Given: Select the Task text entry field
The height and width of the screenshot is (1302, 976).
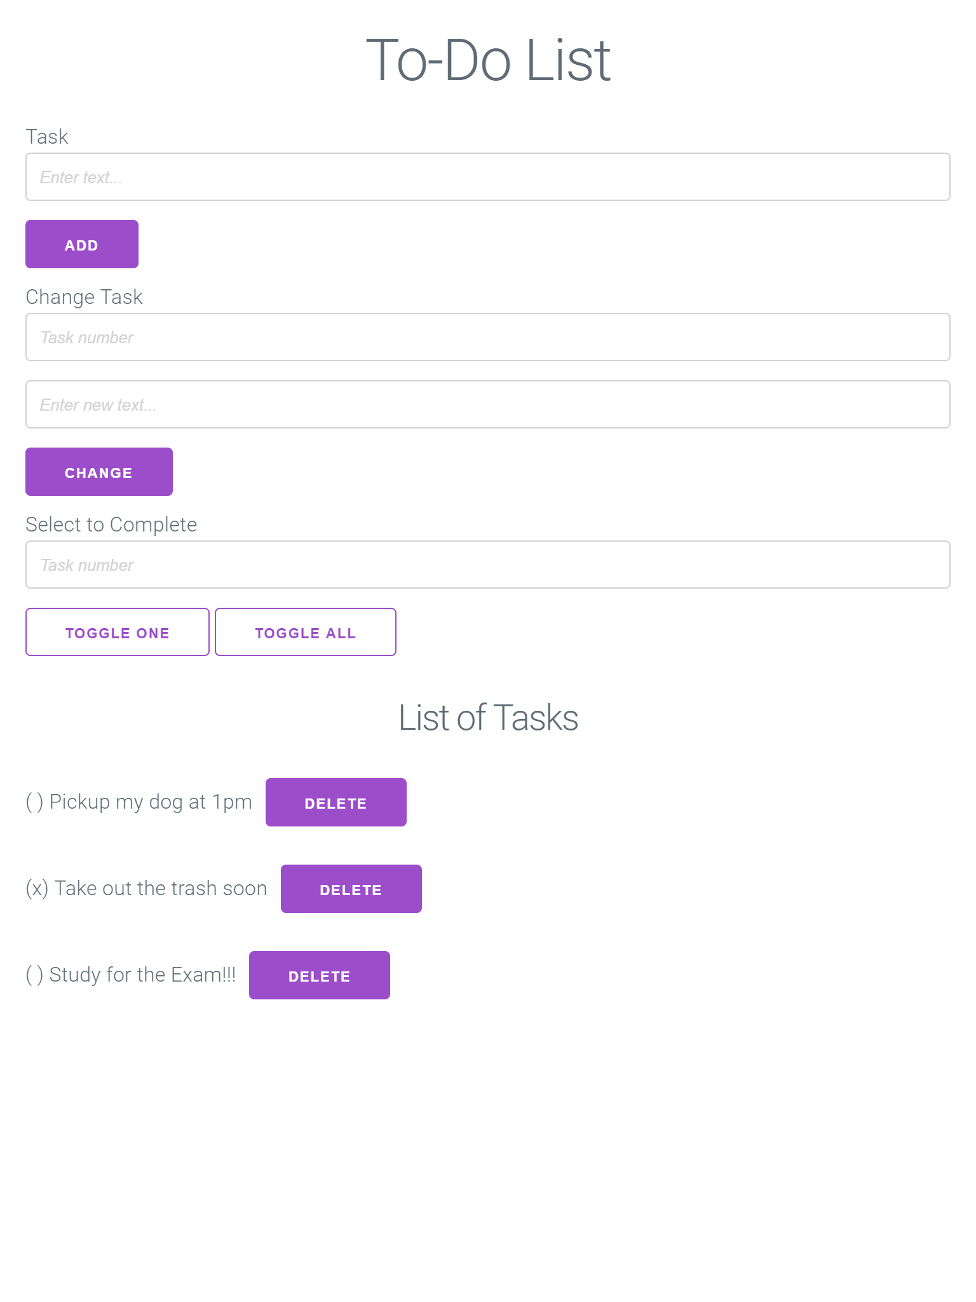Looking at the screenshot, I should [487, 177].
